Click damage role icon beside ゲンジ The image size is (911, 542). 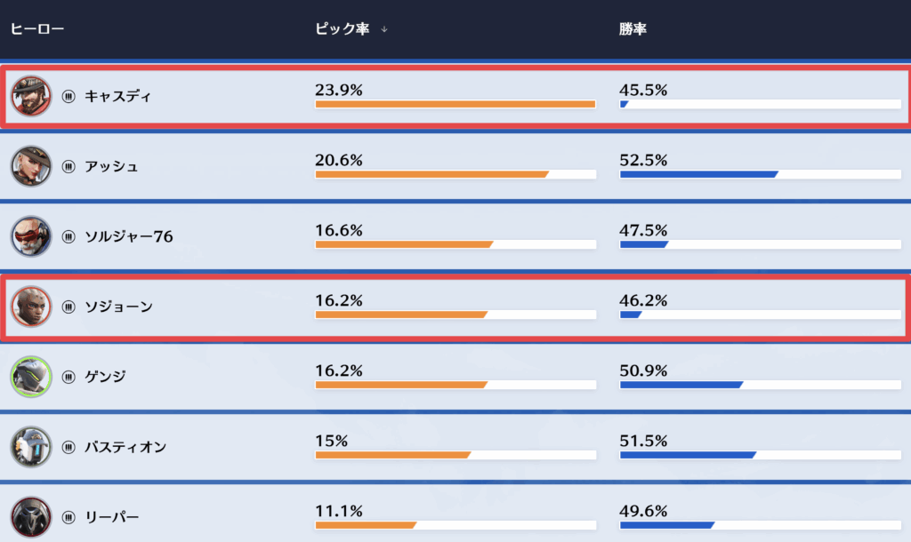tap(69, 377)
